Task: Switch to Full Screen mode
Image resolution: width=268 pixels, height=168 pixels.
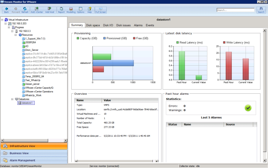Action: click(101, 9)
